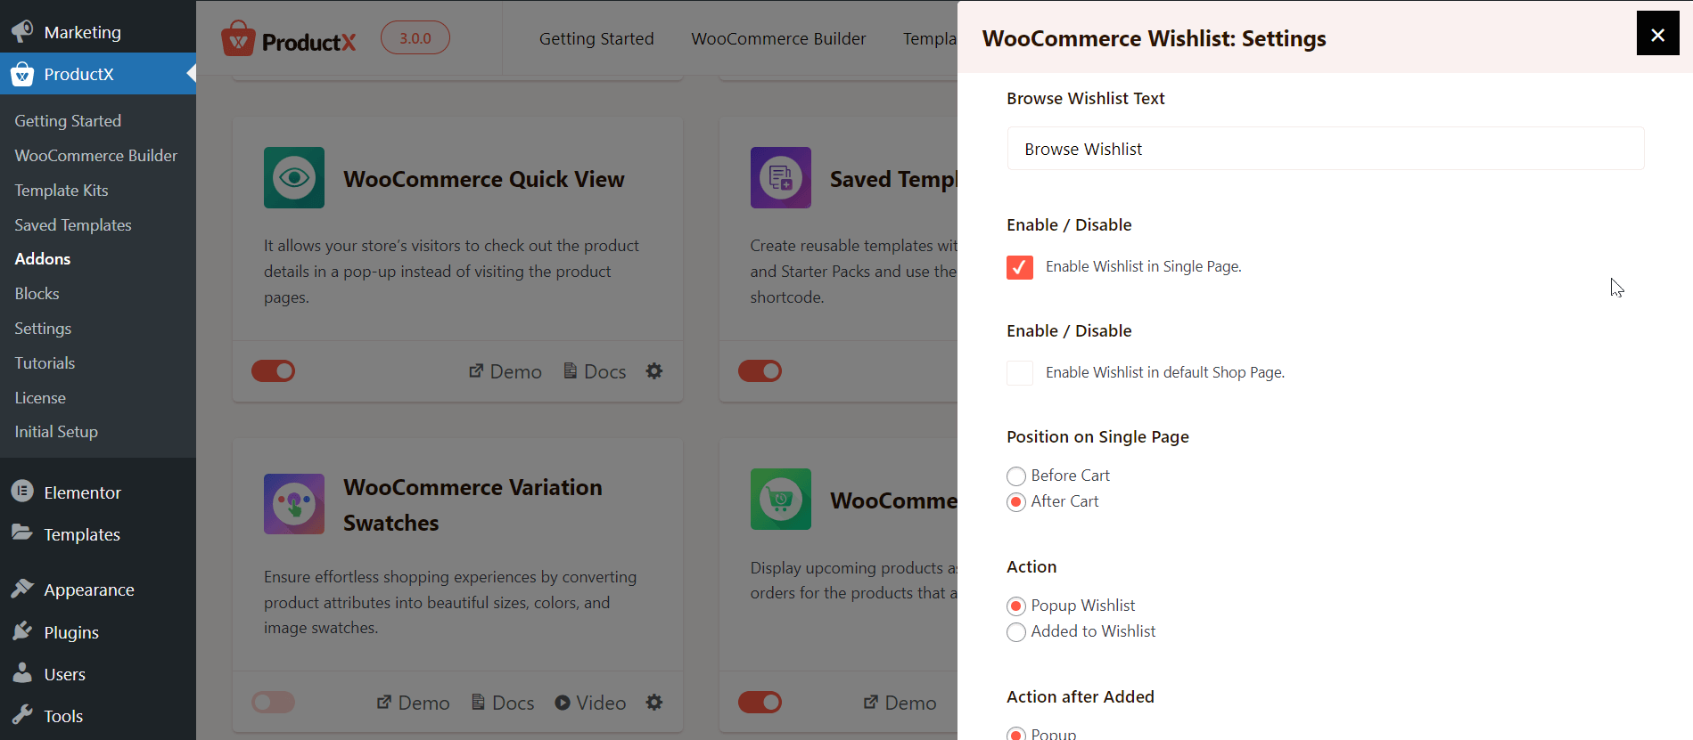Toggle the green cart addon switch
This screenshot has height=740, width=1693.
(760, 702)
